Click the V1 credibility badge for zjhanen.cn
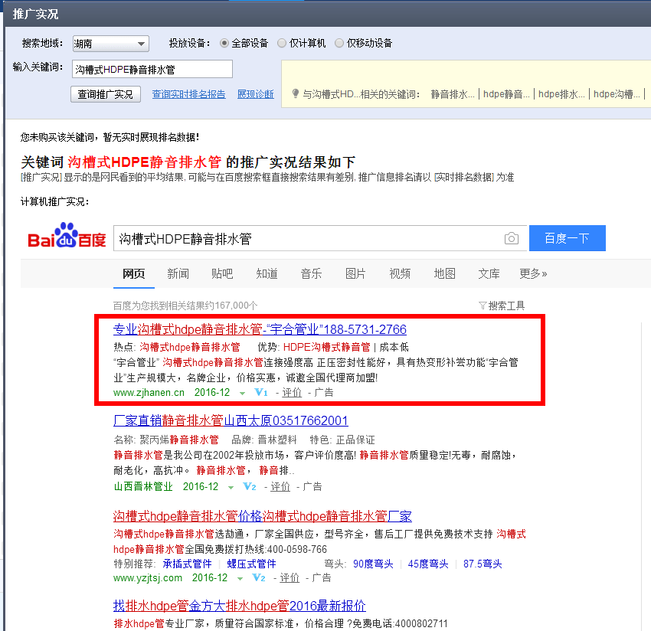The image size is (651, 631). pos(260,392)
